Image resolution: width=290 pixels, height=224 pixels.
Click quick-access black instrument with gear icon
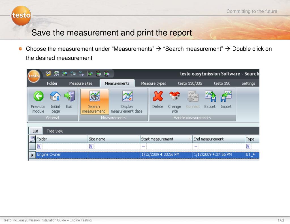[106, 74]
